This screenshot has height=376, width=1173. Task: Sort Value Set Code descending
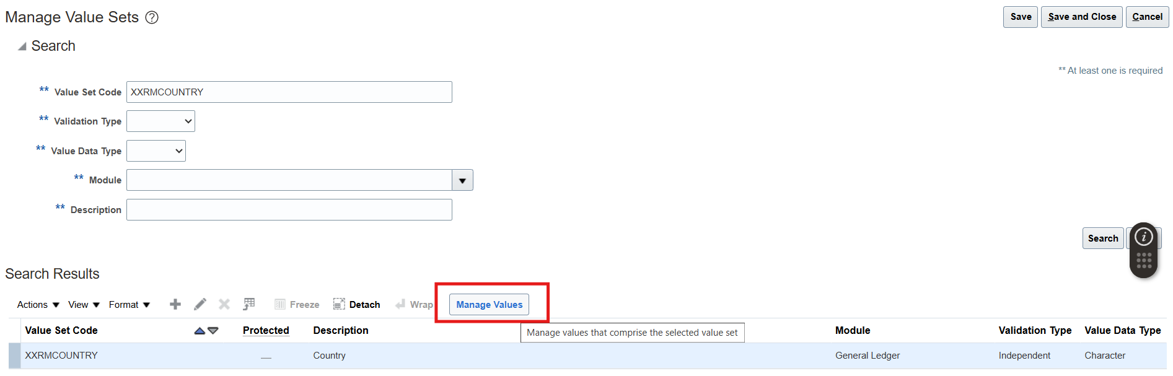tap(213, 331)
